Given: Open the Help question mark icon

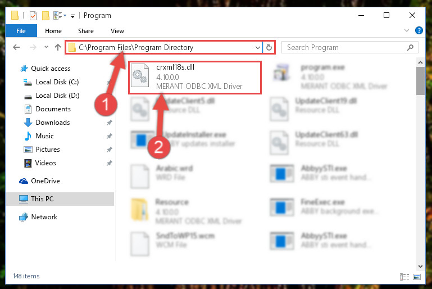Looking at the screenshot, I should pyautogui.click(x=419, y=30).
